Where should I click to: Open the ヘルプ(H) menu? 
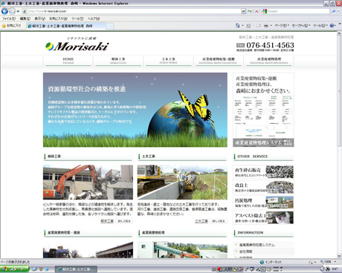pyautogui.click(x=94, y=19)
